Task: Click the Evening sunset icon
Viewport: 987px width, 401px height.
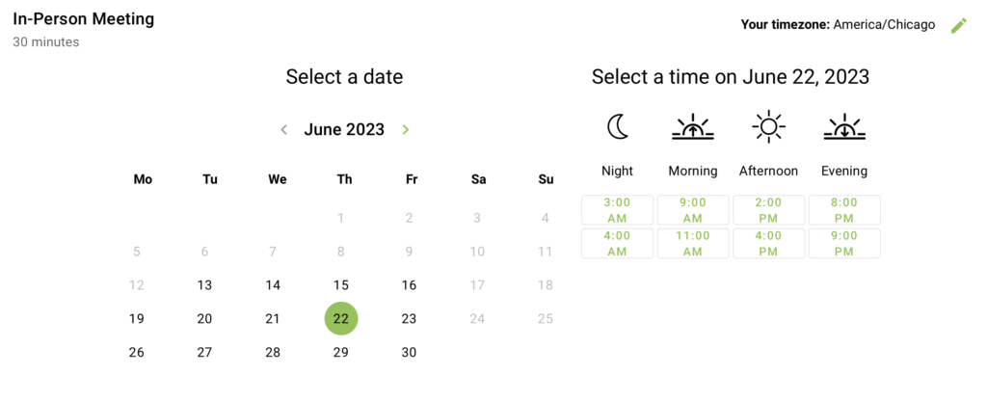Action: pos(844,126)
